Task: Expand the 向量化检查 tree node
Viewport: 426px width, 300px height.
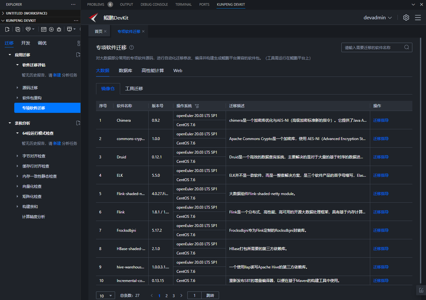Action: pyautogui.click(x=17, y=186)
